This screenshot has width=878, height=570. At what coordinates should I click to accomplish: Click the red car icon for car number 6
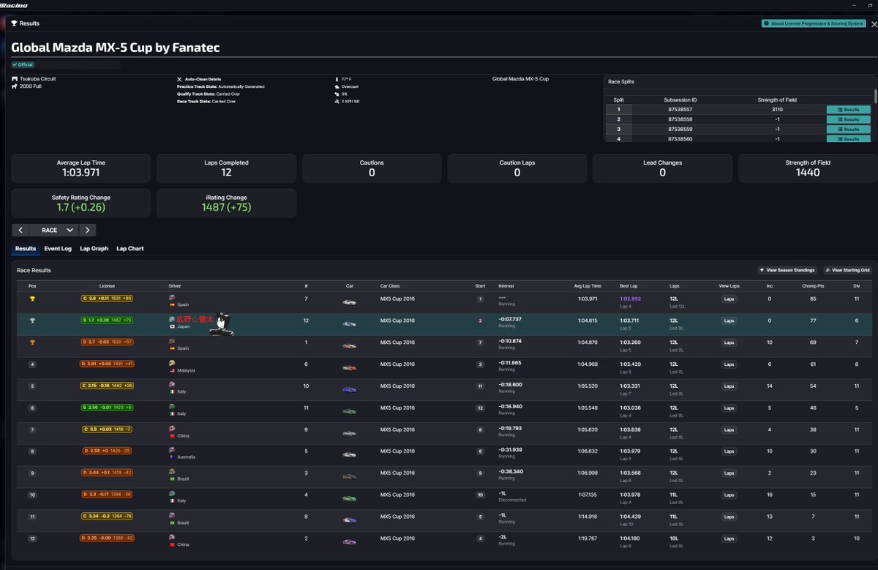(x=350, y=367)
